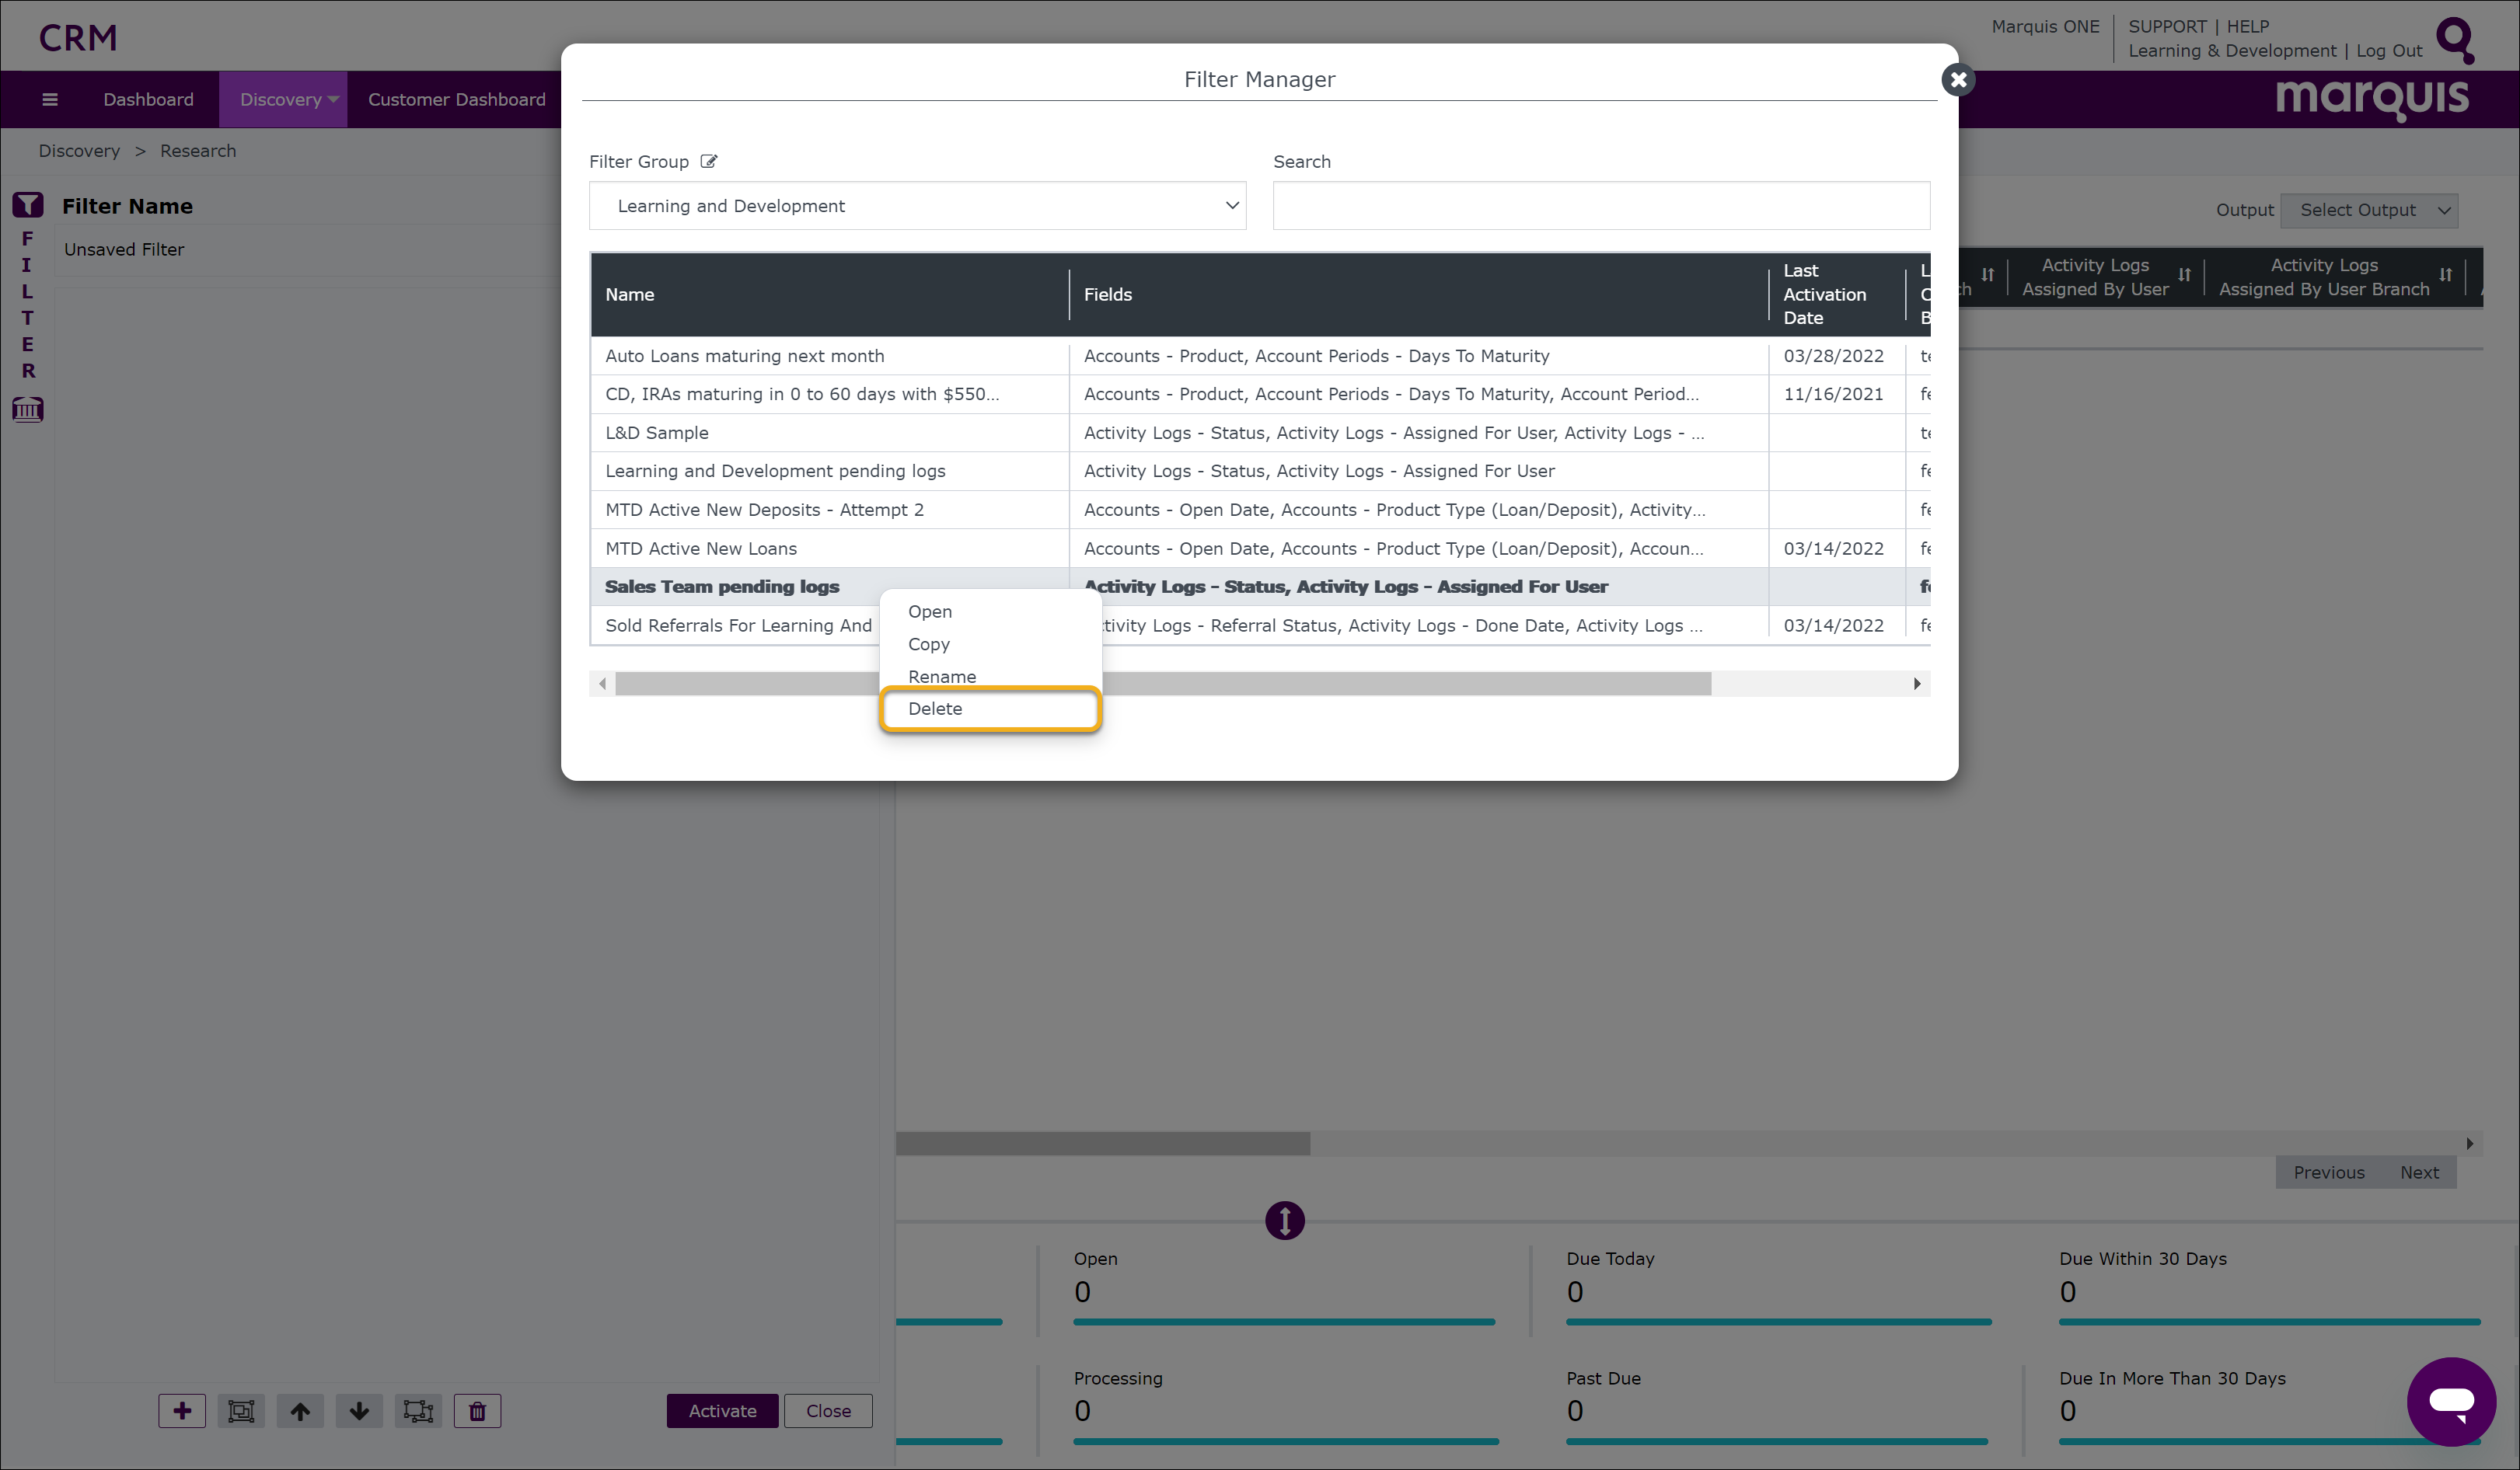2520x1470 pixels.
Task: Select Sold Referrals For Learning And row
Action: point(1259,625)
